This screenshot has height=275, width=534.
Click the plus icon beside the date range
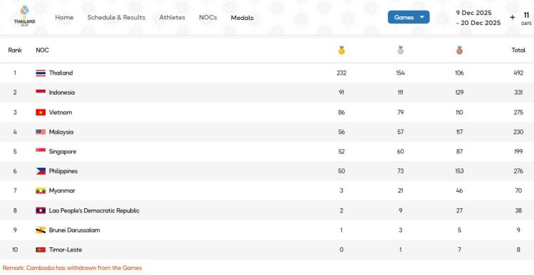tap(512, 17)
